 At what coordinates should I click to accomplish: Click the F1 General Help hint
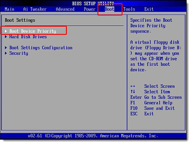[x=151, y=103]
